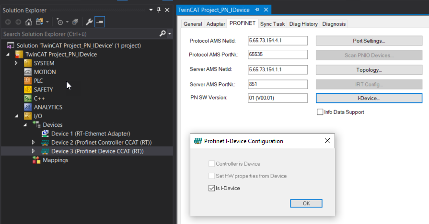The width and height of the screenshot is (429, 224).
Task: Click the Back navigation arrow in Solution Explorer
Action: click(8, 22)
